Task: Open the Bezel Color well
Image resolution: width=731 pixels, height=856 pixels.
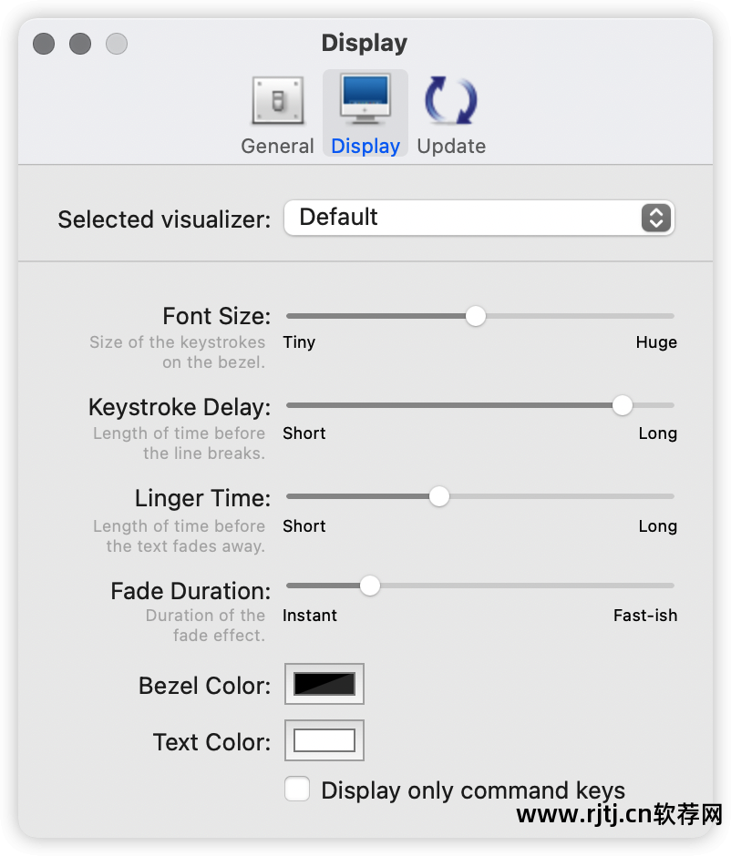Action: pyautogui.click(x=324, y=684)
